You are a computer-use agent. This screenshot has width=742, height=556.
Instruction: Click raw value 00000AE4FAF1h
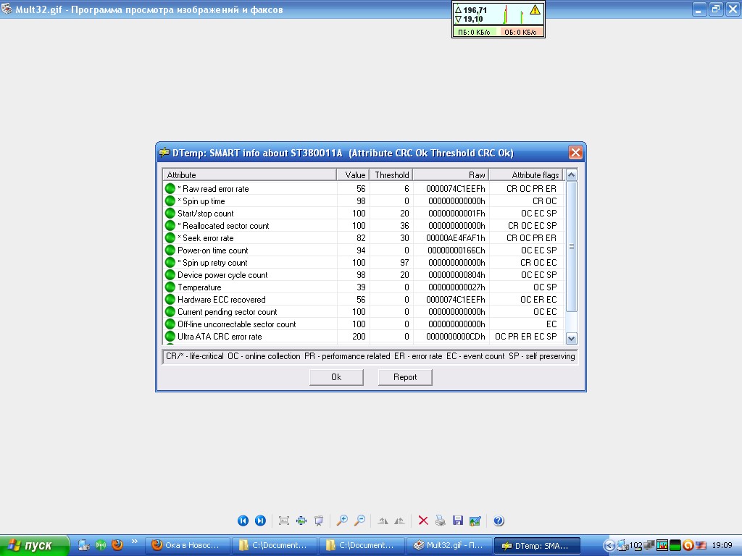pyautogui.click(x=456, y=237)
